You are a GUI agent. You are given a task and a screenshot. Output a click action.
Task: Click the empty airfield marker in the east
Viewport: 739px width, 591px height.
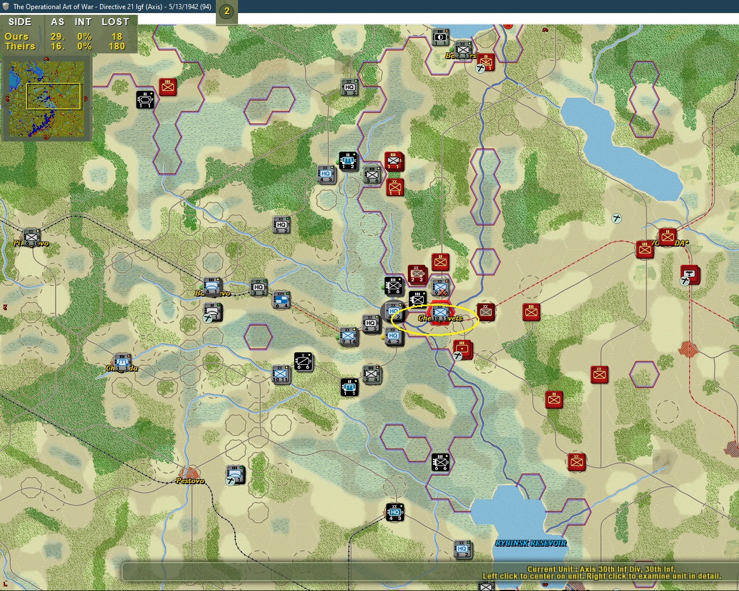617,218
